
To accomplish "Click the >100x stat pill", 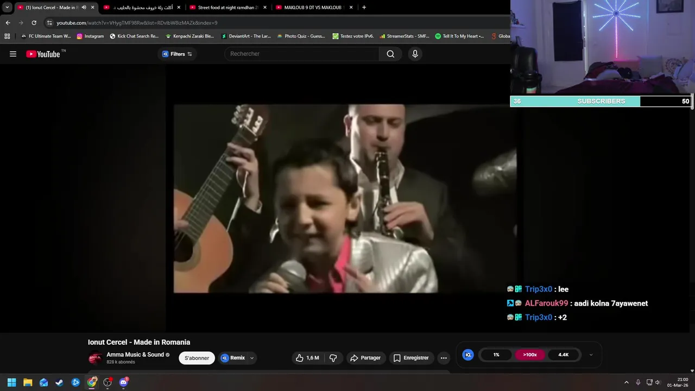I will coord(530,355).
